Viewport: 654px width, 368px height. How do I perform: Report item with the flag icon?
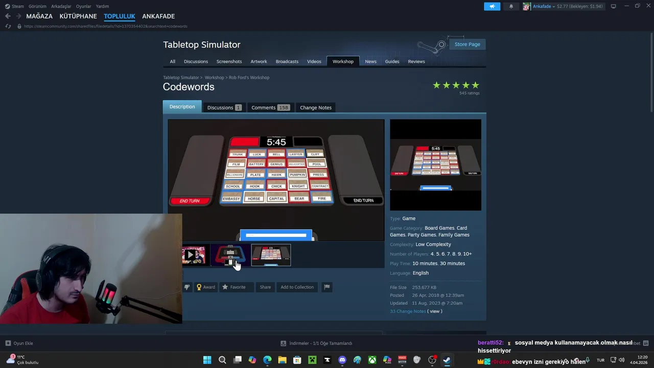point(327,287)
